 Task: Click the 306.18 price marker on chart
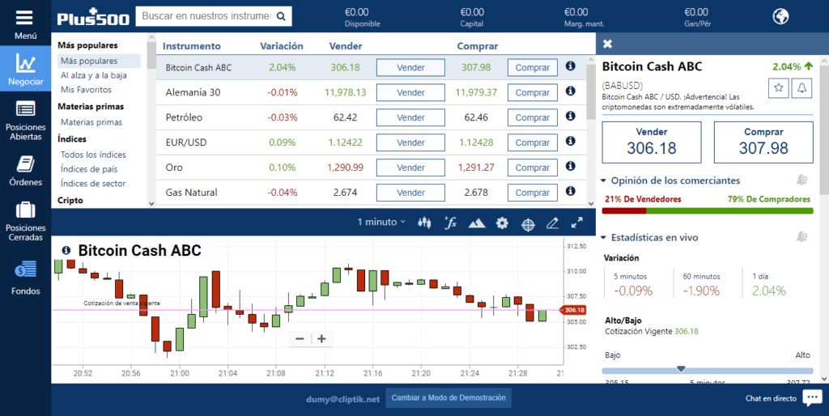click(573, 310)
